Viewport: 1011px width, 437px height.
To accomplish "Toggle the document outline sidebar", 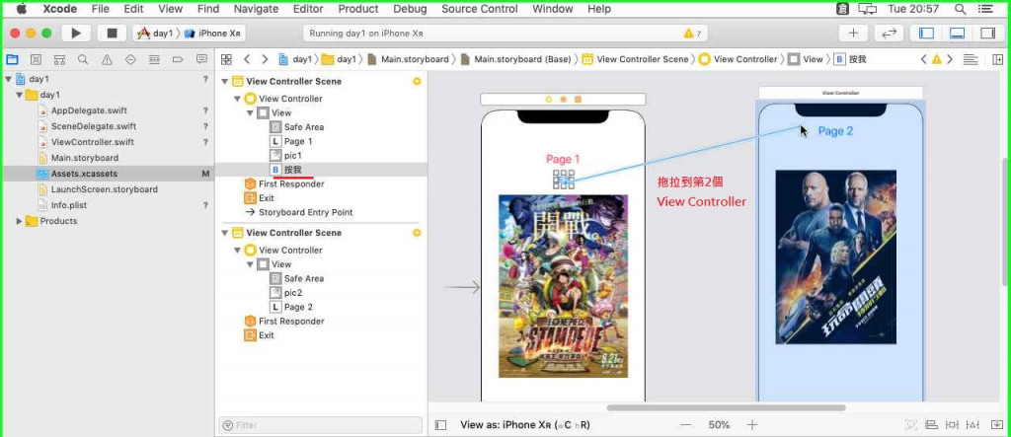I will pyautogui.click(x=441, y=425).
